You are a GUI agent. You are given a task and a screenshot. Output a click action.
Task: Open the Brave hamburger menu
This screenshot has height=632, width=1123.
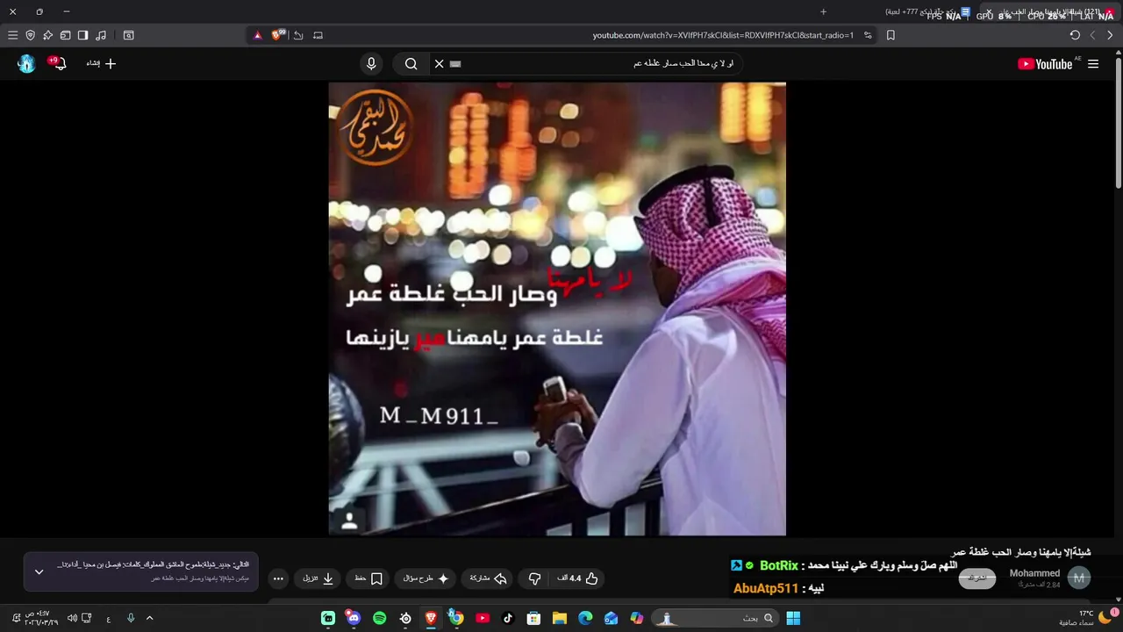[12, 35]
